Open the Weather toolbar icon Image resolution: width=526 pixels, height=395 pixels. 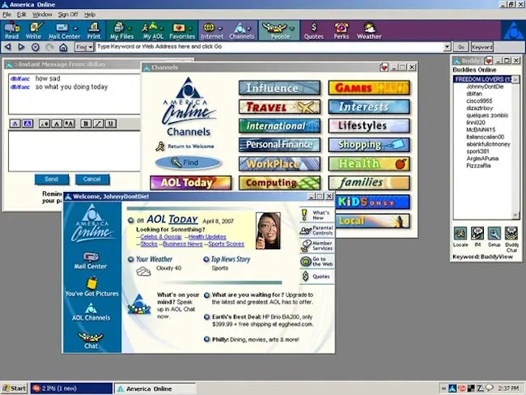[369, 31]
